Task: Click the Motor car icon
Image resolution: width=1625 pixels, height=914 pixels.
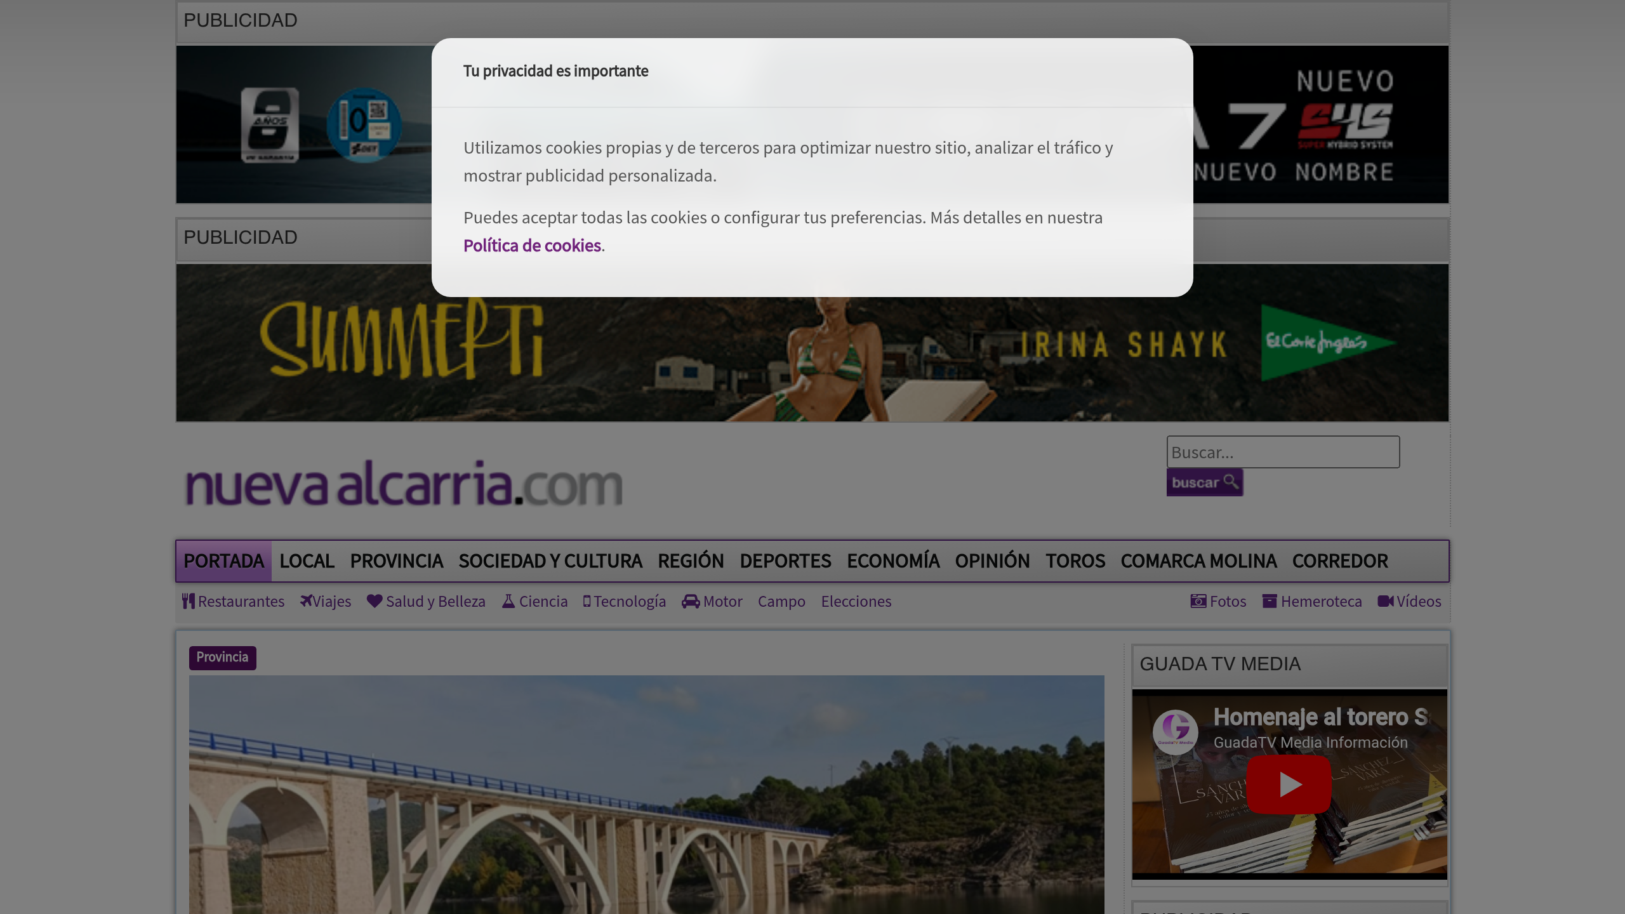Action: pos(691,601)
